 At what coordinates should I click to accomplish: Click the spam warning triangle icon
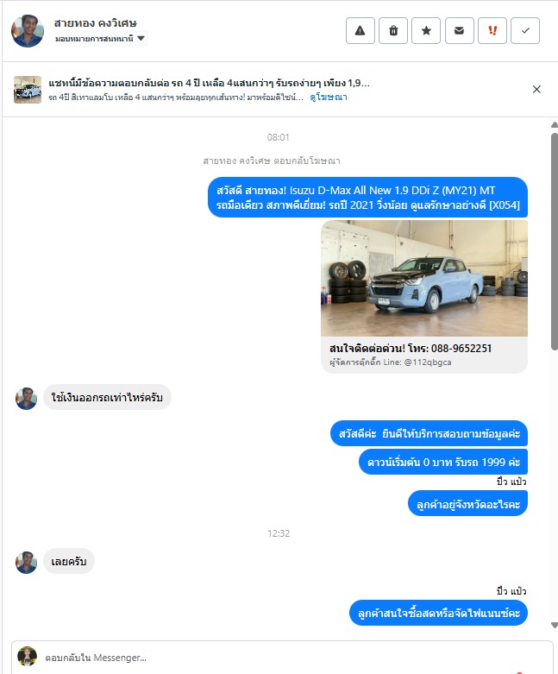tap(360, 30)
